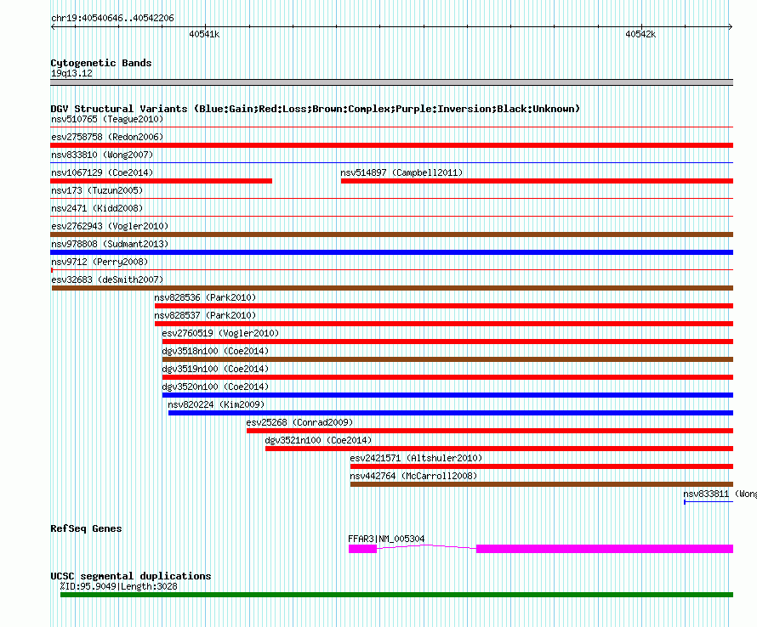Click the RefSeq Genes track title
757x627 pixels.
pyautogui.click(x=86, y=528)
